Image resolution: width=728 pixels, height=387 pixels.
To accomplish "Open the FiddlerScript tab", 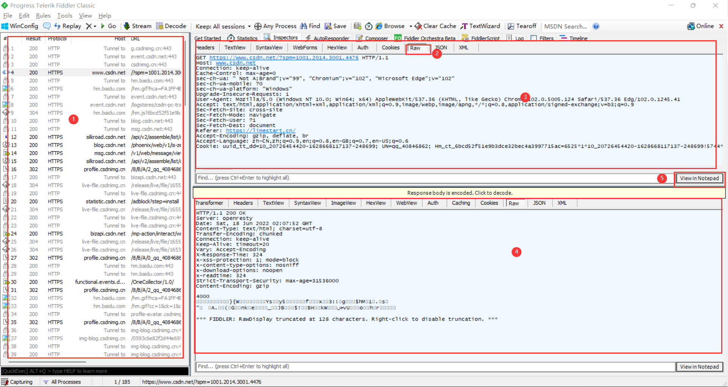I will [x=481, y=38].
